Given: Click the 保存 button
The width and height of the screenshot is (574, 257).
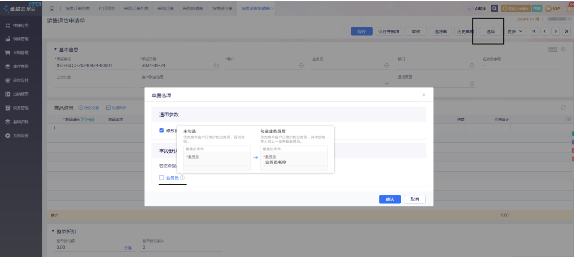Looking at the screenshot, I should coord(362,31).
